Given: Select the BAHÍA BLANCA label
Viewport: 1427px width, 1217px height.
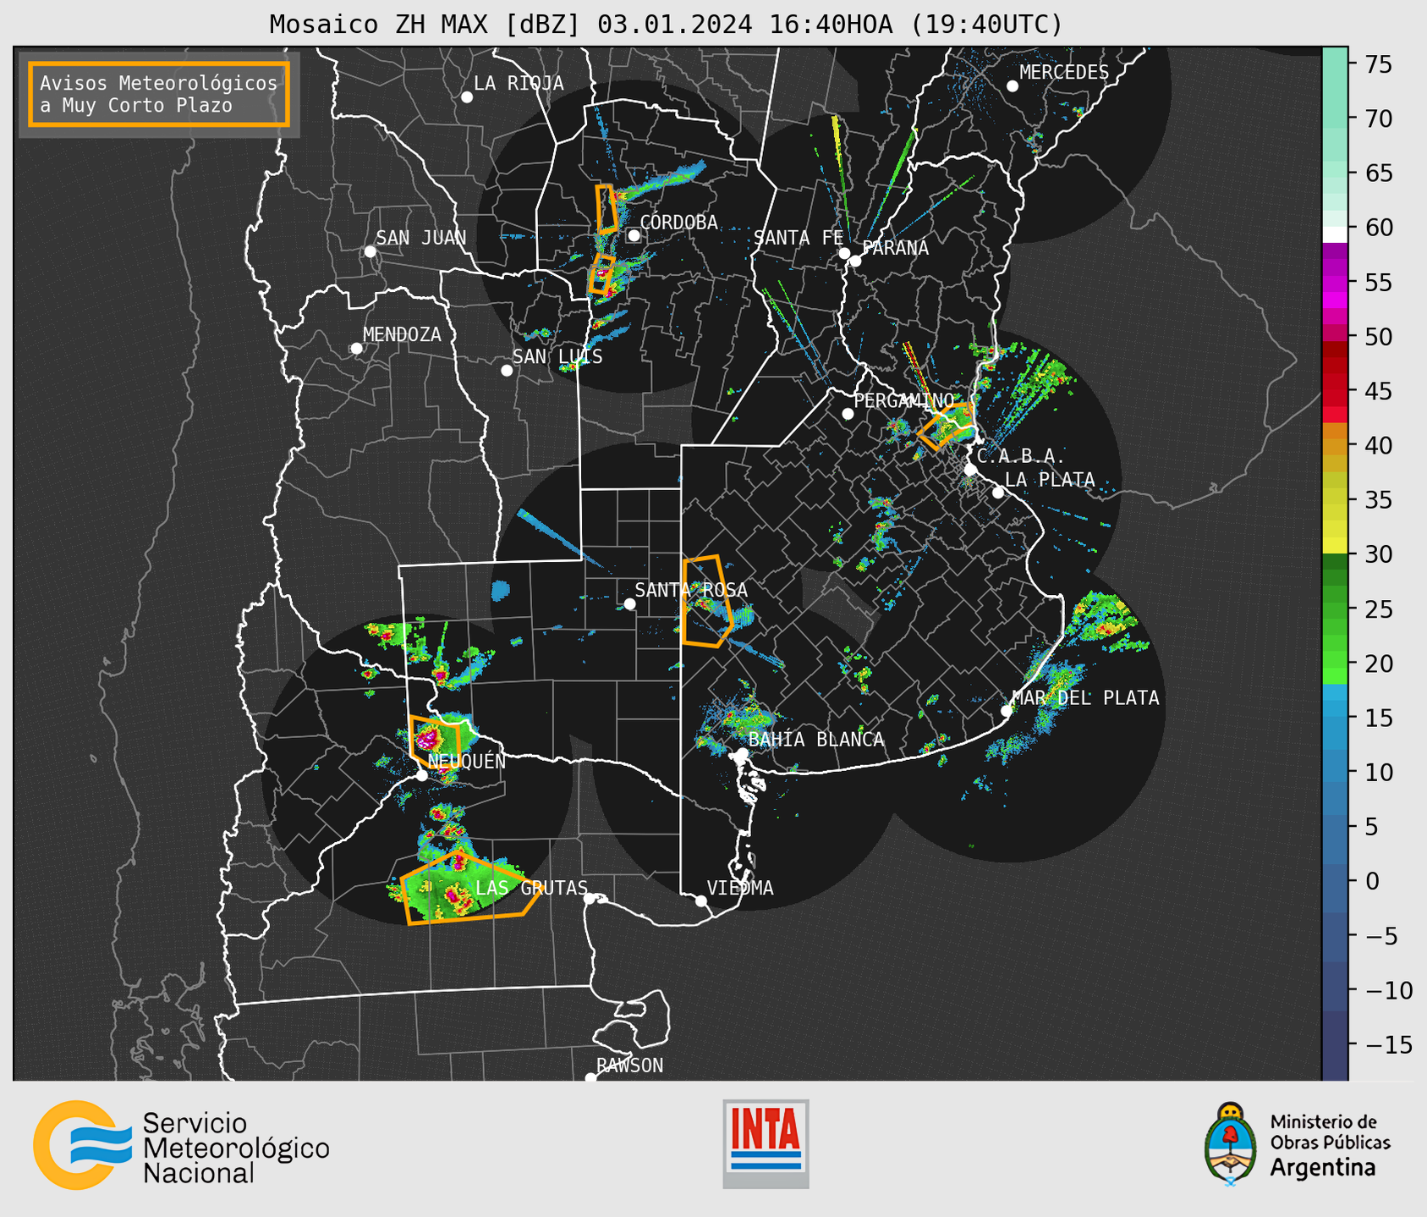Looking at the screenshot, I should click(x=816, y=740).
